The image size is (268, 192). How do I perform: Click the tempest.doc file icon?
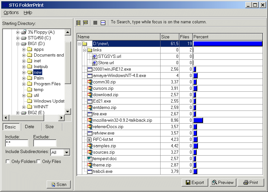90,159
